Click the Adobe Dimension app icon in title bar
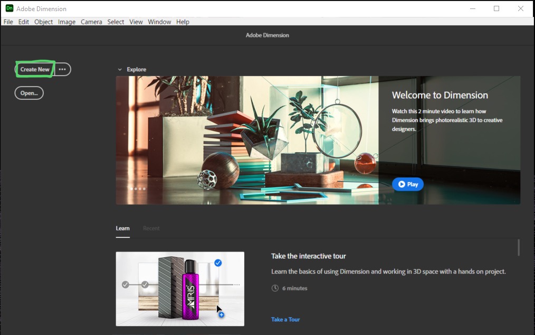Viewport: 535px width, 335px height. point(9,8)
